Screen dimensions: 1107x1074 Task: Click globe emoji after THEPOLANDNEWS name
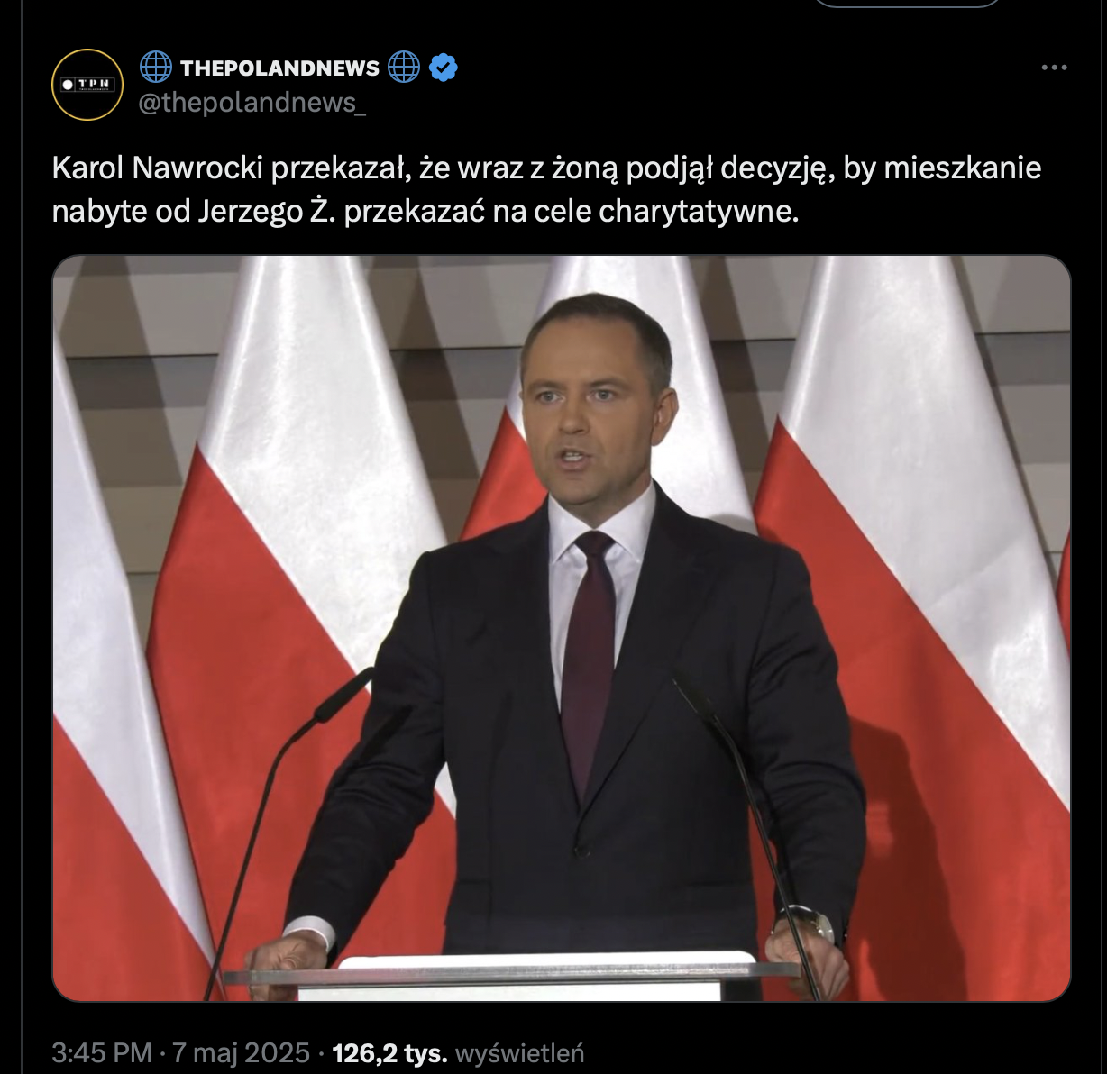point(404,68)
